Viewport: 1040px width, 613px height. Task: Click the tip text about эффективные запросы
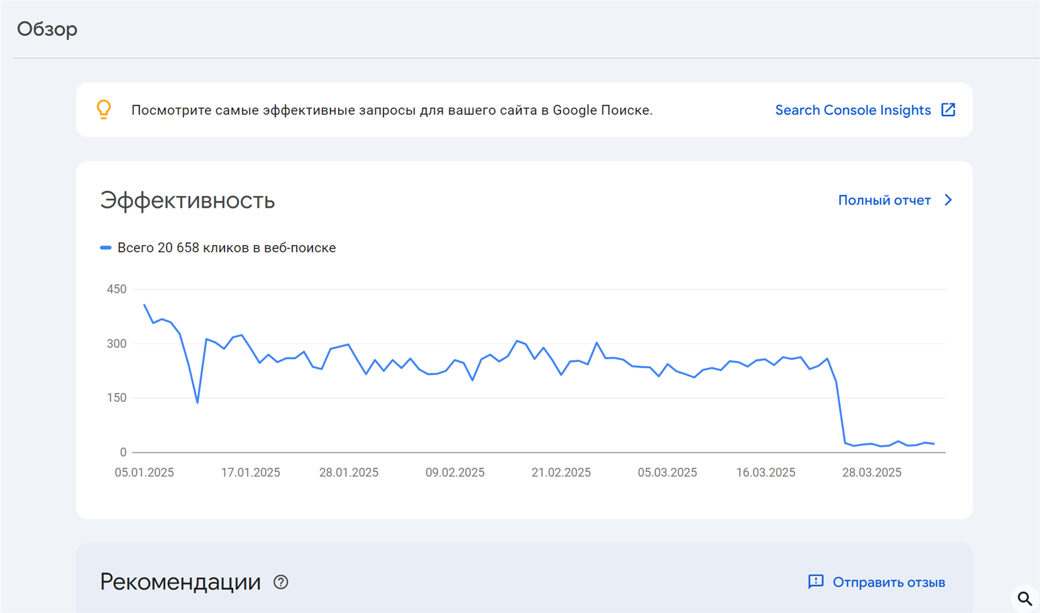tap(392, 110)
